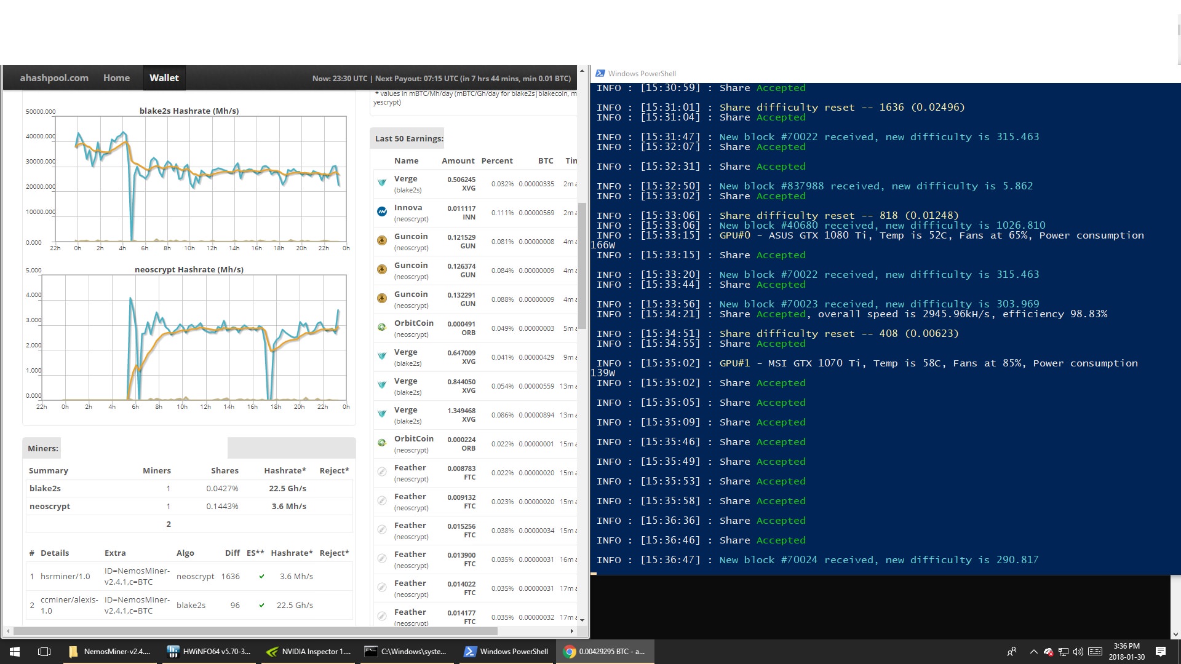Click the PowerShell icon in the window title
Image resolution: width=1181 pixels, height=664 pixels.
(x=600, y=73)
